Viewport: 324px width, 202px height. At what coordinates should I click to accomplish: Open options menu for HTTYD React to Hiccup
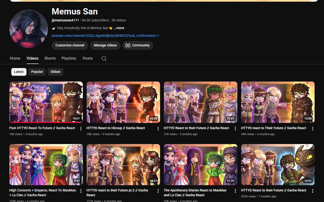click(158, 129)
